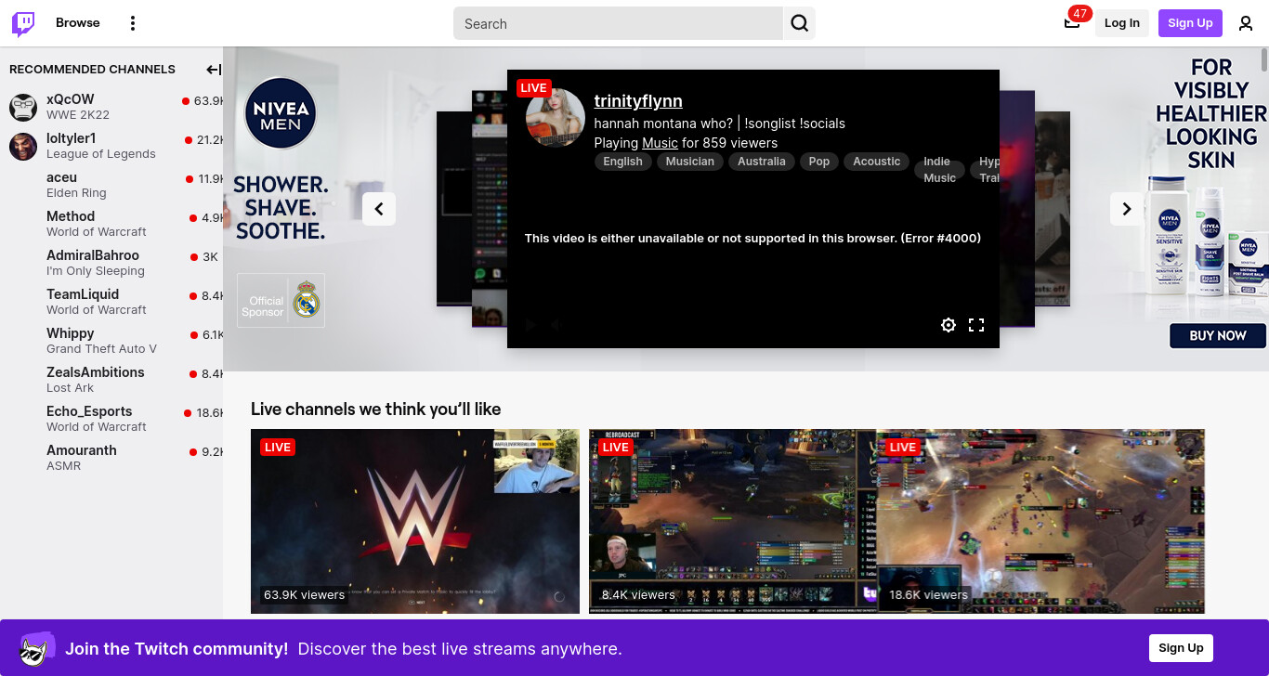Image resolution: width=1269 pixels, height=676 pixels.
Task: Open loltyler1 channel in sidebar
Action: pyautogui.click(x=111, y=146)
